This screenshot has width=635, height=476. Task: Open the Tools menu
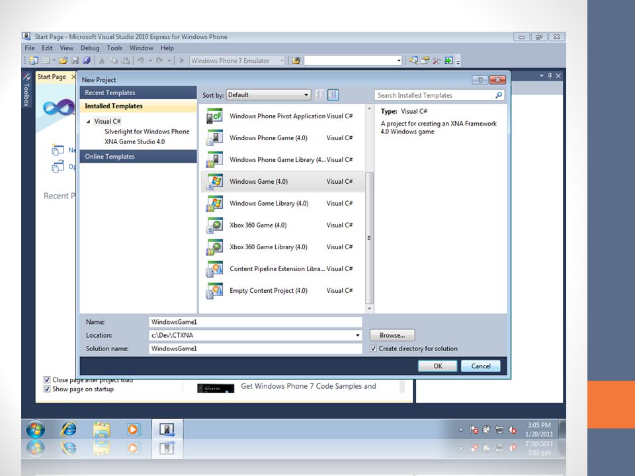(x=114, y=48)
